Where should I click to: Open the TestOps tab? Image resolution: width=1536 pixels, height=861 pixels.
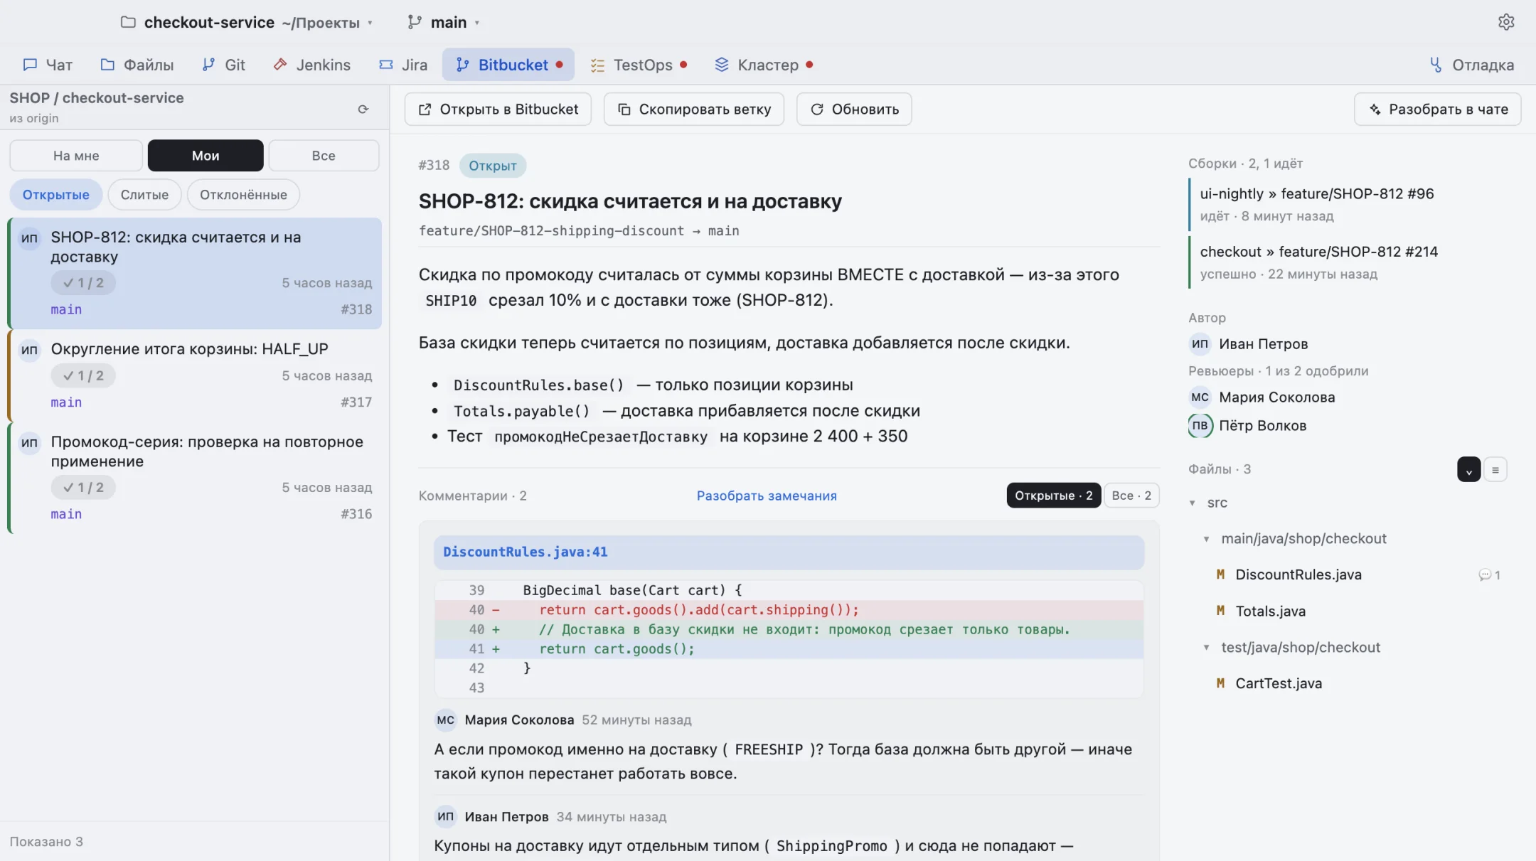tap(639, 65)
